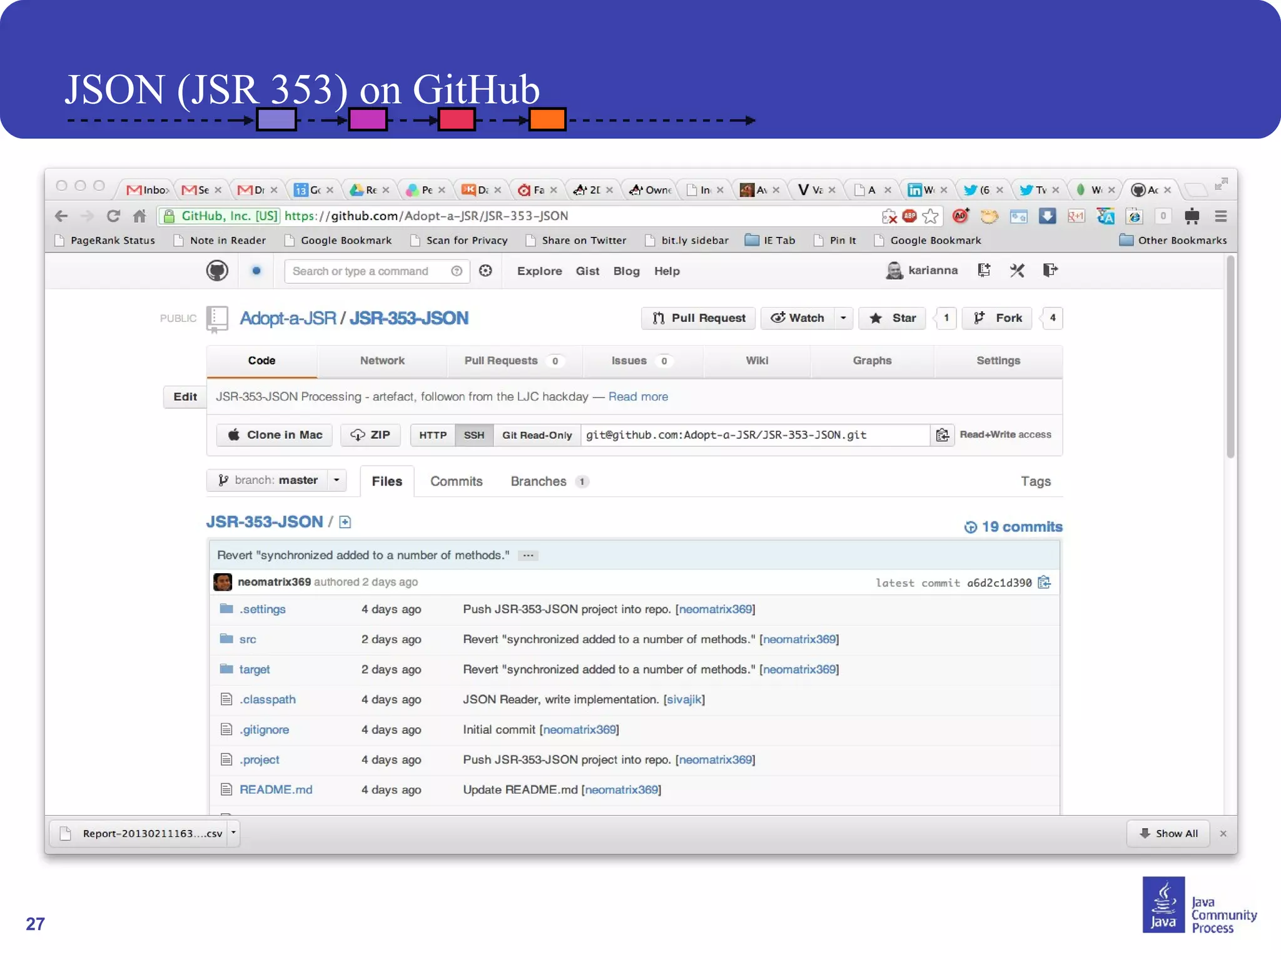1281x960 pixels.
Task: Expand commit message ellipsis button
Action: point(528,556)
